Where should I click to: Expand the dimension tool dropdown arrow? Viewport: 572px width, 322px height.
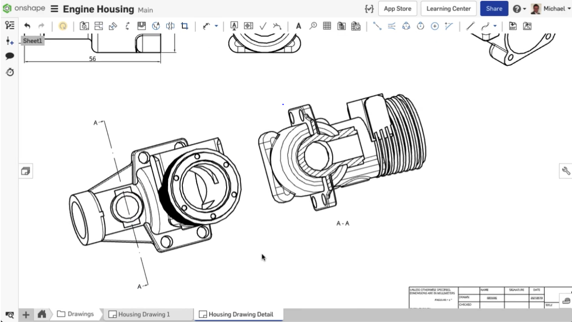click(216, 26)
